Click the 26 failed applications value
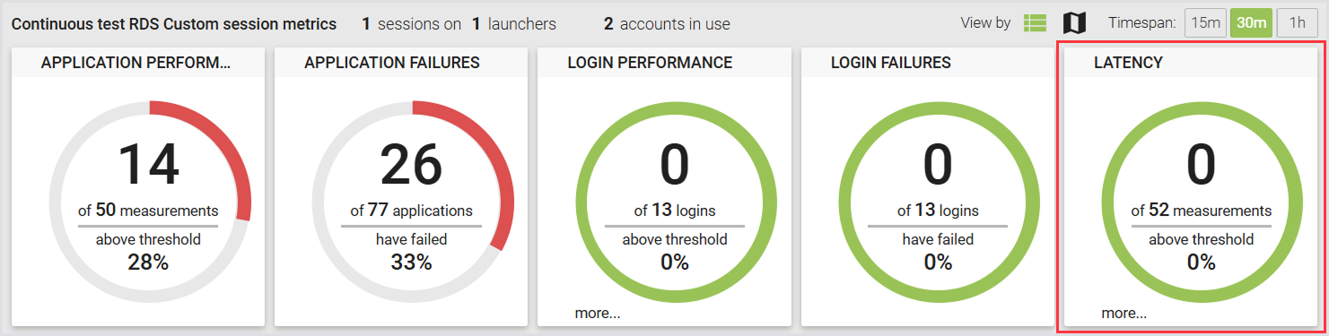The width and height of the screenshot is (1329, 336). [412, 165]
